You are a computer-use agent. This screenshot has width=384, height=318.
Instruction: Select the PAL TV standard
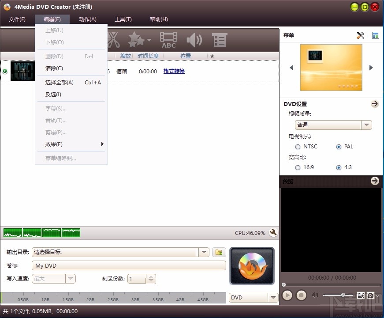point(339,146)
